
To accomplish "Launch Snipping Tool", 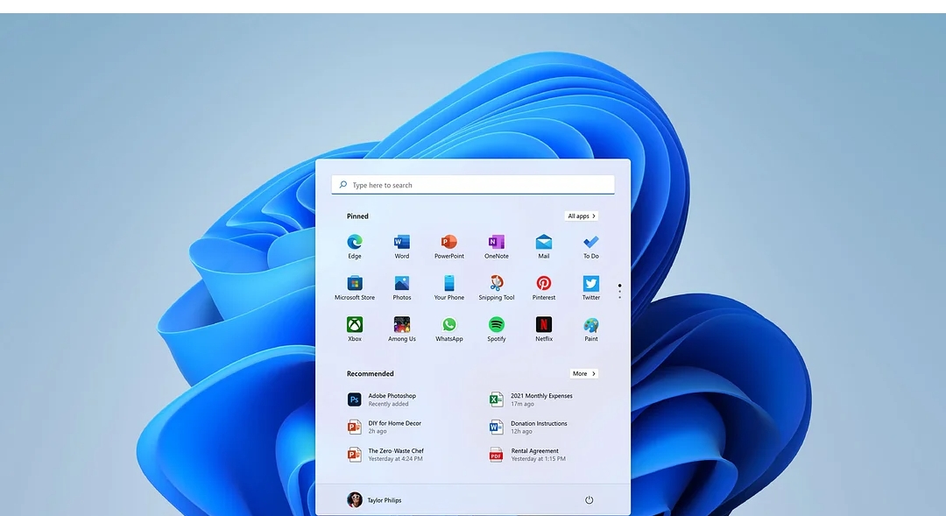I will coord(497,283).
